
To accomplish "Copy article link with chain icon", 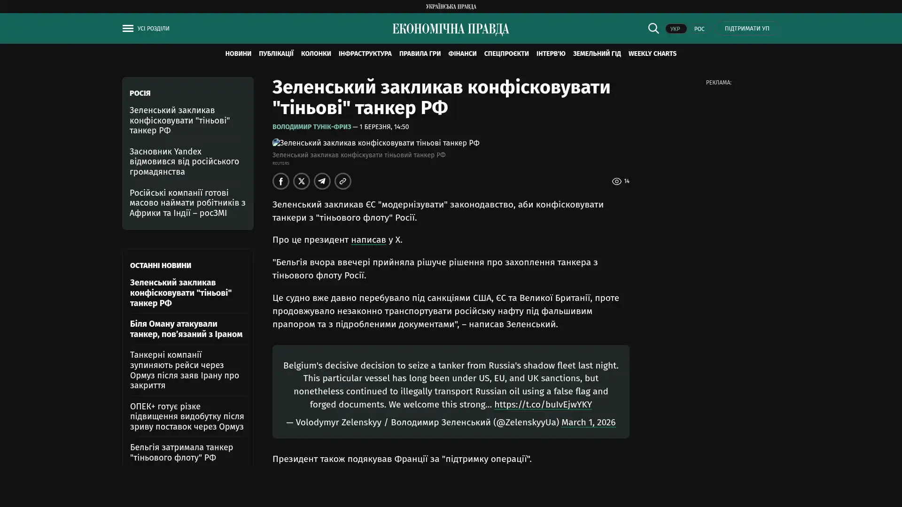I will point(342,181).
